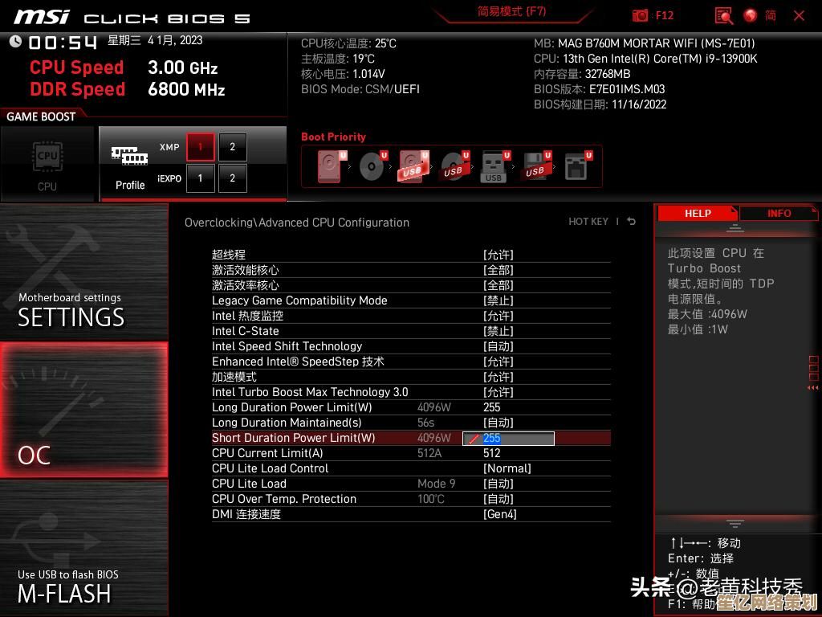The image size is (822, 617).
Task: Select the network boot device icon
Action: click(576, 166)
